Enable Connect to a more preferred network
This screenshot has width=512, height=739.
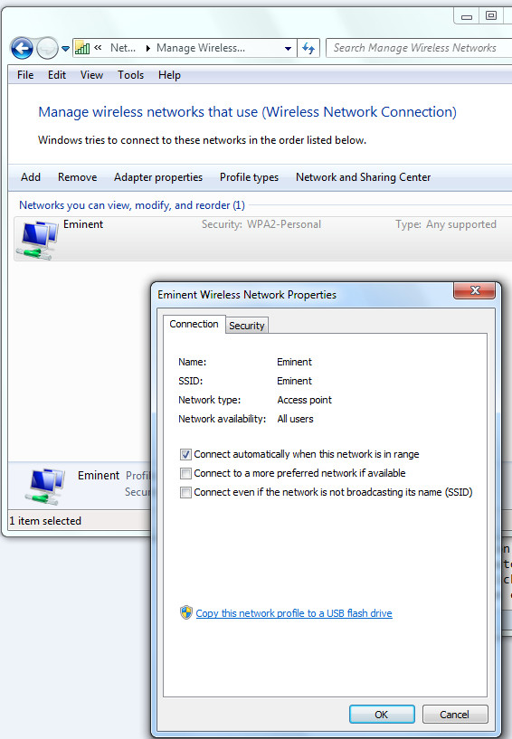185,473
